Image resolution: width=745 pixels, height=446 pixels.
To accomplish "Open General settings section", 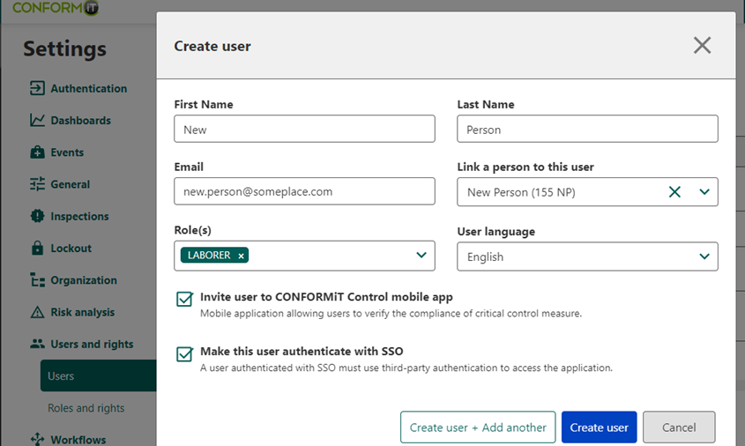I will [71, 184].
